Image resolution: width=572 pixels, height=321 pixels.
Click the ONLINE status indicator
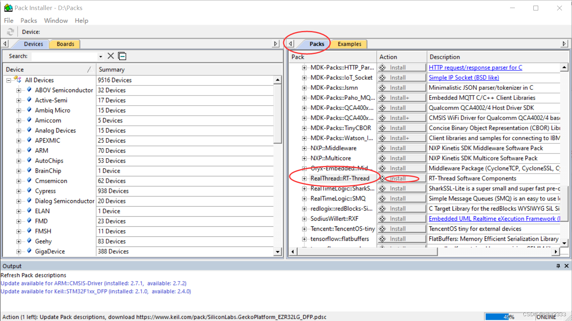[545, 317]
